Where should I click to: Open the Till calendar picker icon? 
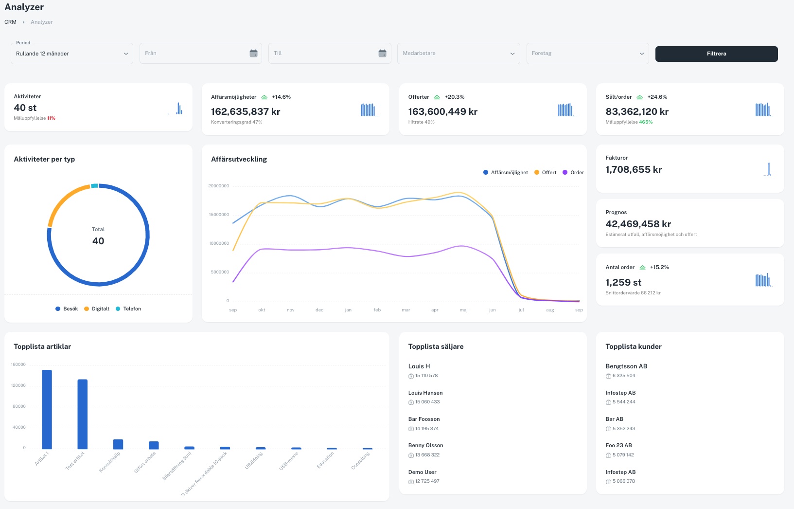(382, 54)
